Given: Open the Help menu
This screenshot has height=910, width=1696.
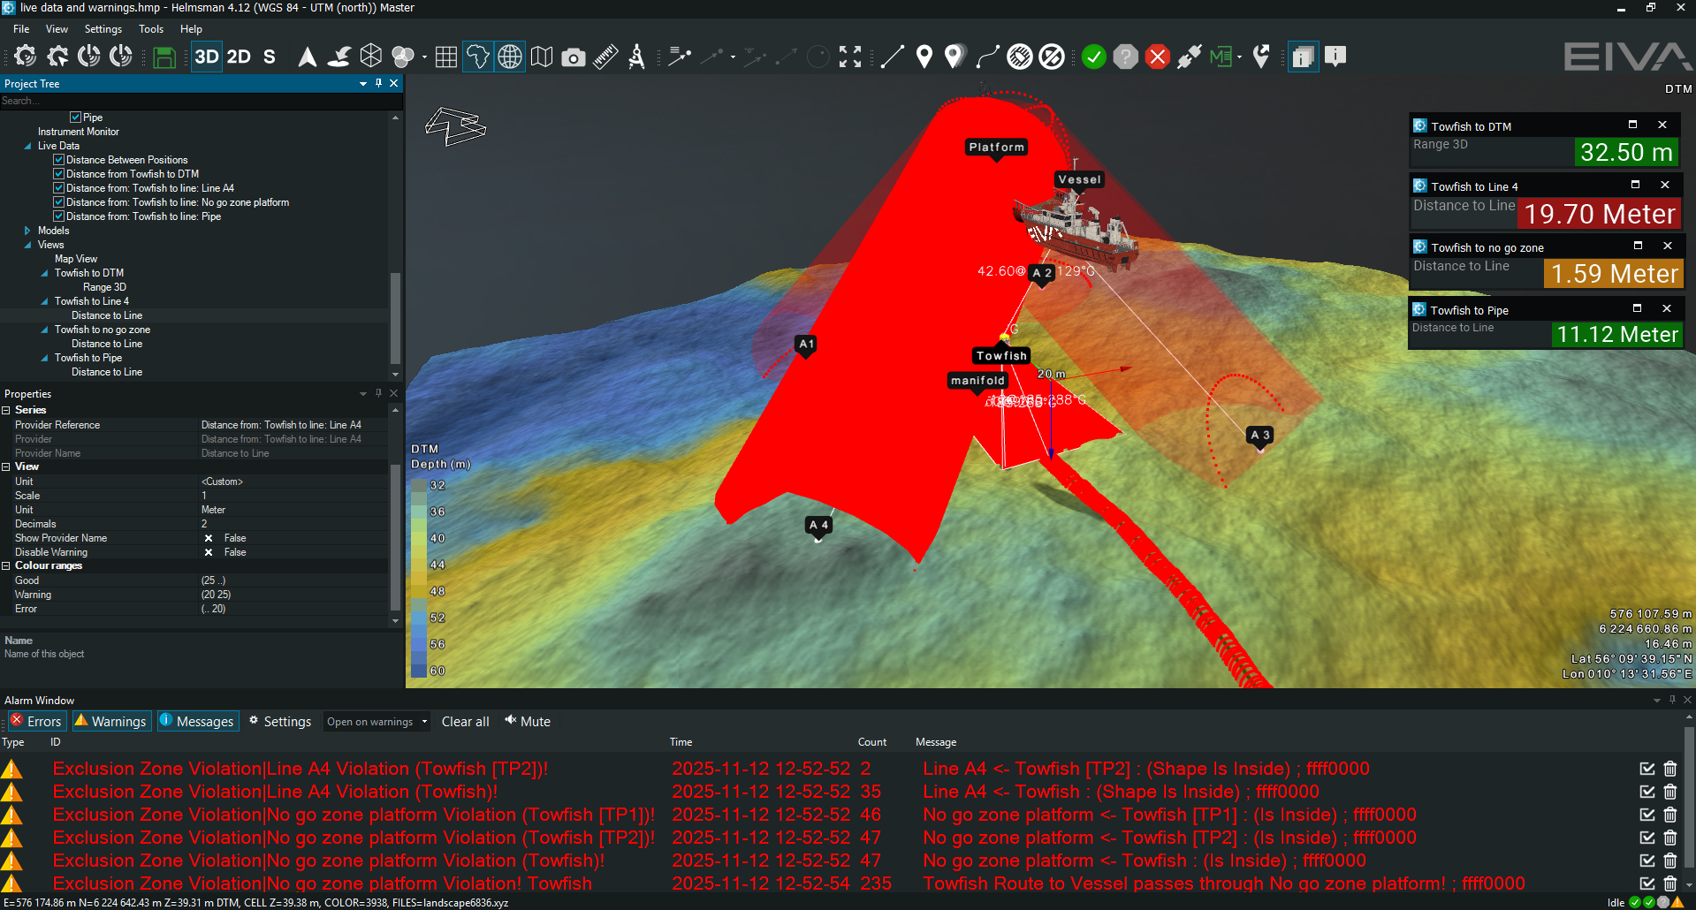Looking at the screenshot, I should [191, 29].
